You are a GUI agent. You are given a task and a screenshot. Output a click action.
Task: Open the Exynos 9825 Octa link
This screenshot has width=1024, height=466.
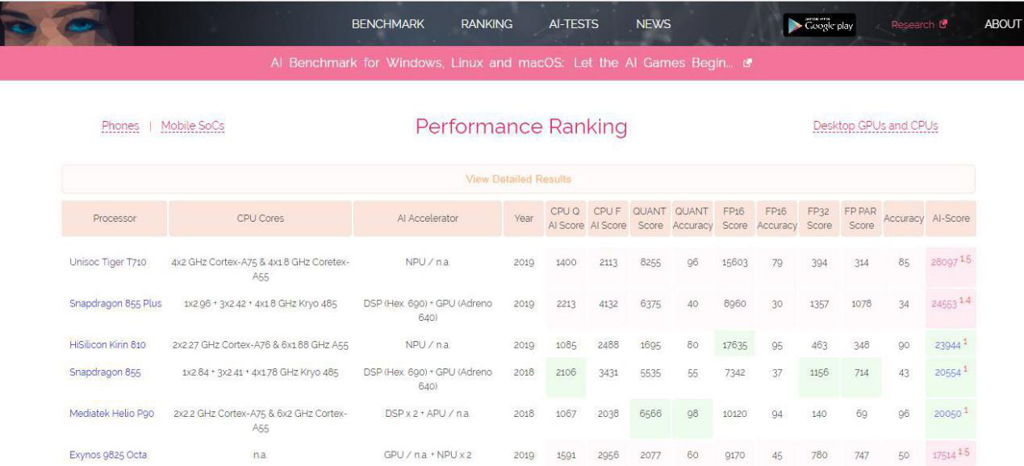tap(108, 456)
